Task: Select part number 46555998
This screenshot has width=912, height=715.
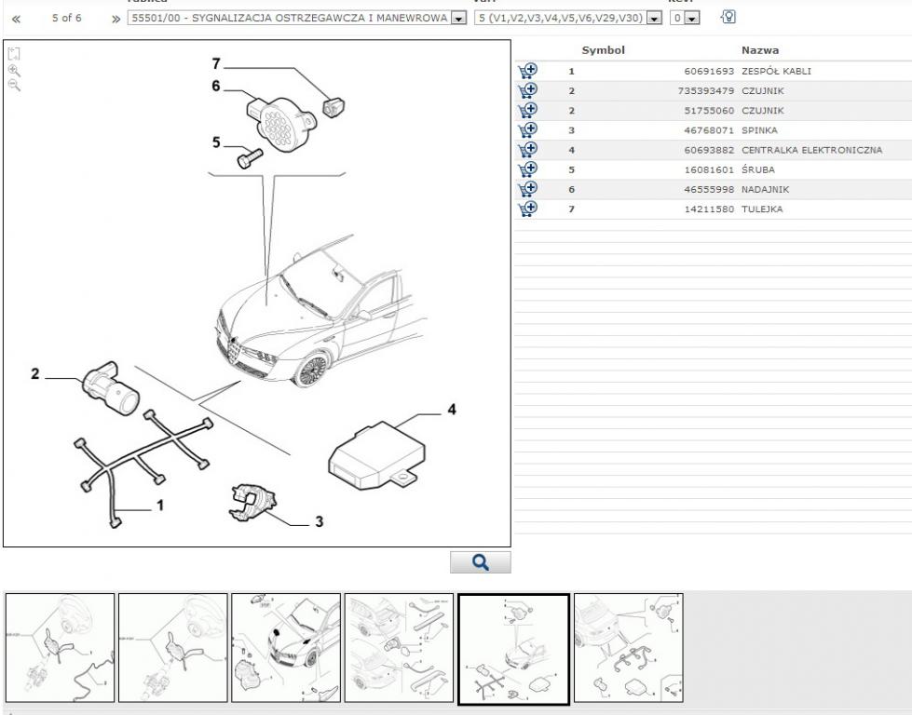Action: click(x=709, y=190)
